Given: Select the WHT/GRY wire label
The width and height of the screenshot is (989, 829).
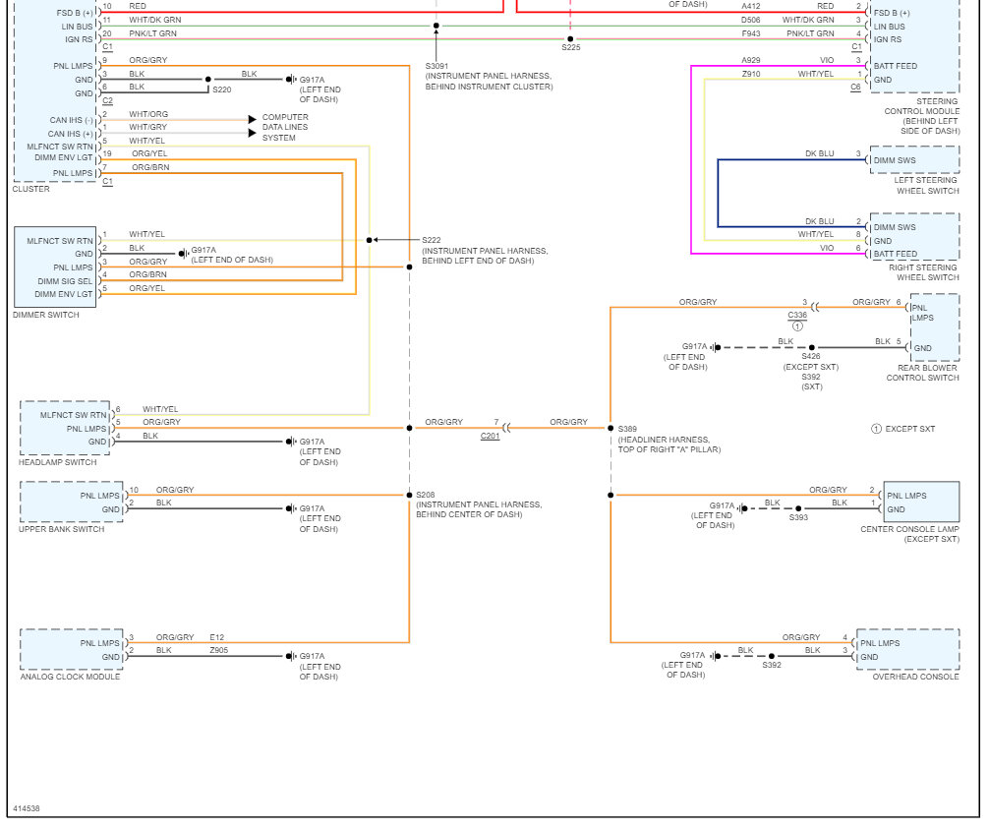Looking at the screenshot, I should pos(148,128).
